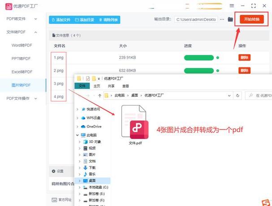Click the 大小 column header
The image size is (272, 206).
(123, 46)
